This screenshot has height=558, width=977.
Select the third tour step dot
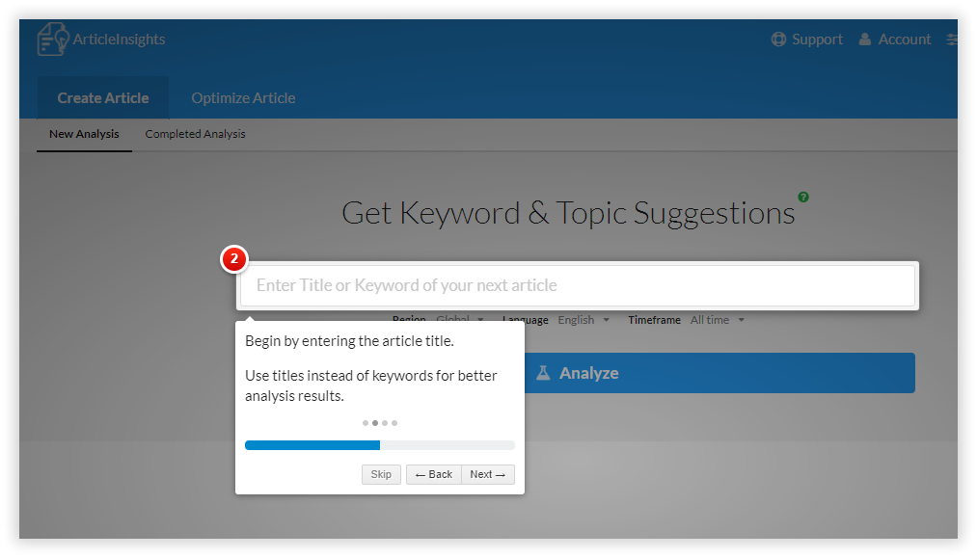(x=385, y=423)
